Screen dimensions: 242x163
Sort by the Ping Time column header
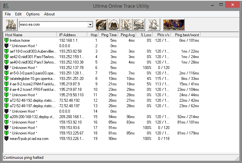tap(108, 35)
